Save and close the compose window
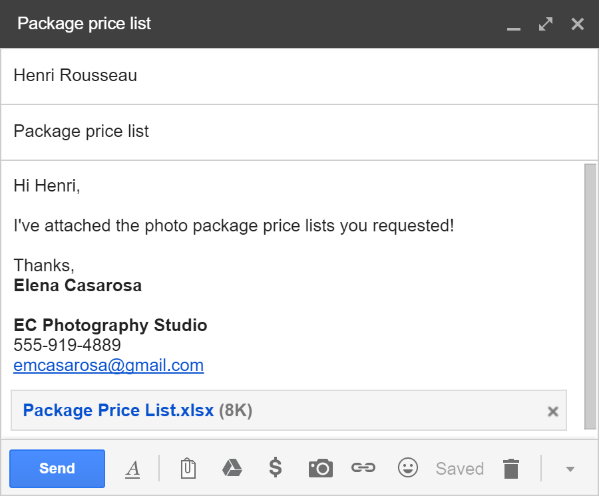Screen dimensions: 599x496 (577, 25)
